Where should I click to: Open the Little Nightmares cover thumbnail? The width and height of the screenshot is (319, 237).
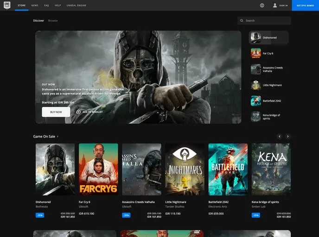[x=185, y=169]
